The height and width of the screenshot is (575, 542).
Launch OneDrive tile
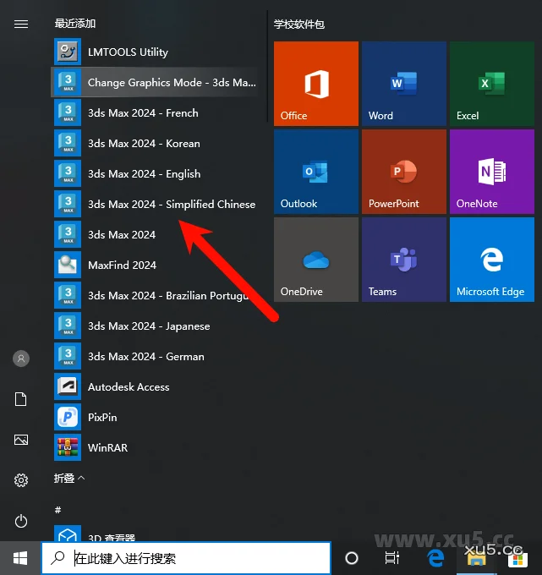316,260
